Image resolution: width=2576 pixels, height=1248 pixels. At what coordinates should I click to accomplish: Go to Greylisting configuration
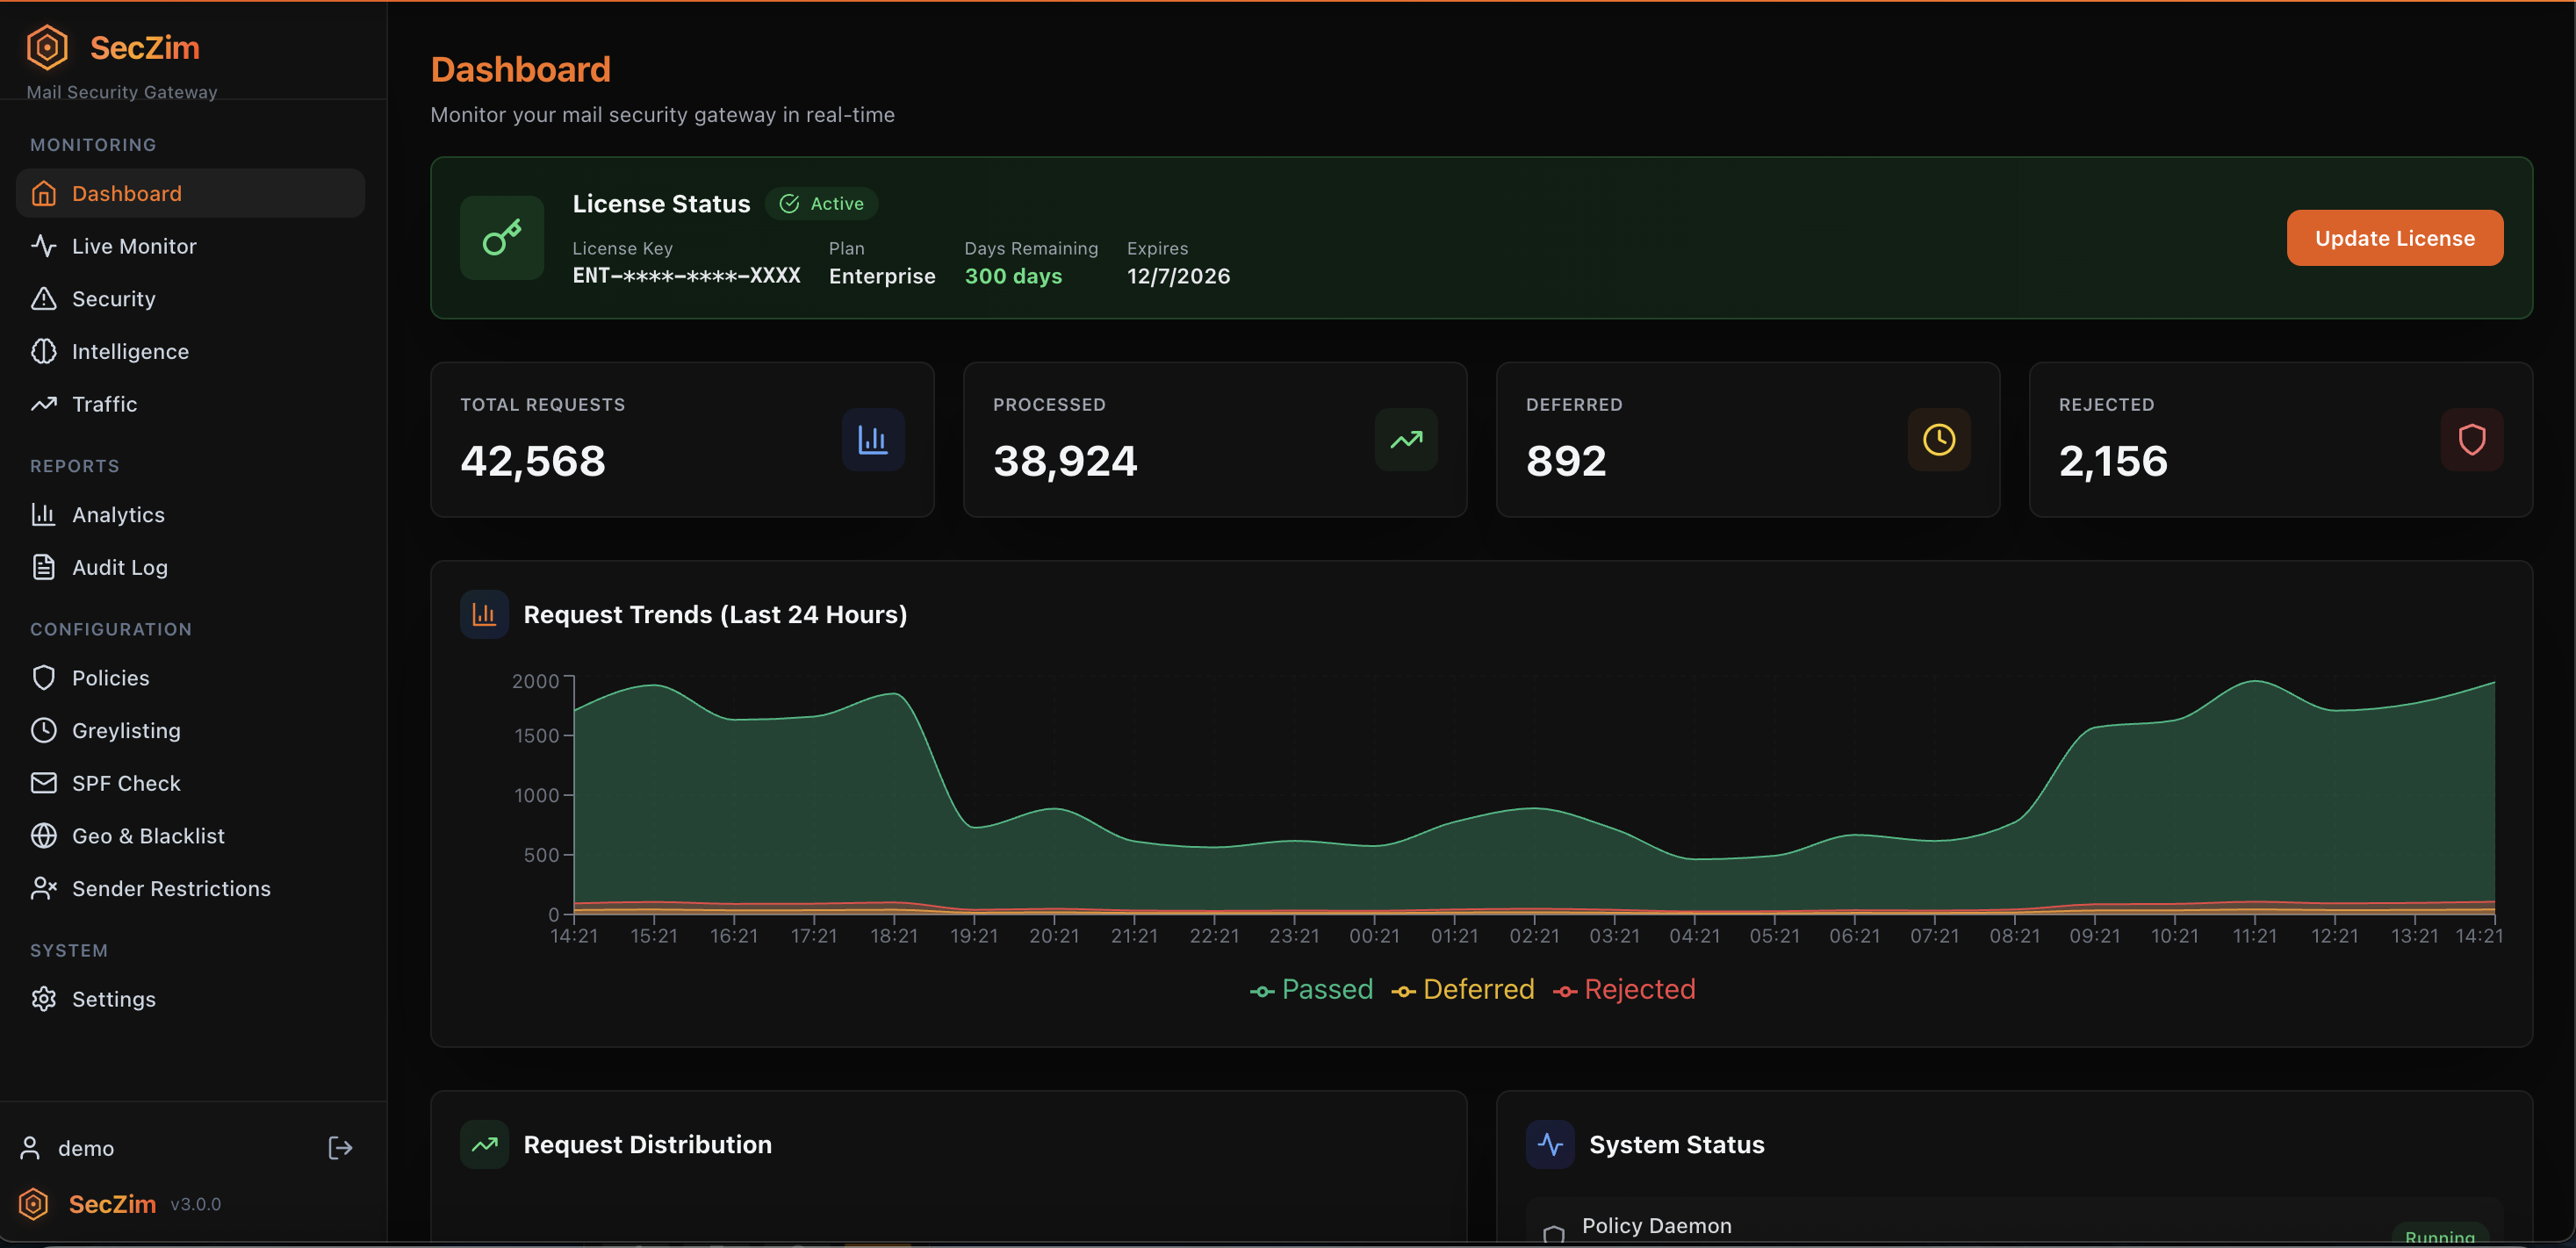point(126,730)
